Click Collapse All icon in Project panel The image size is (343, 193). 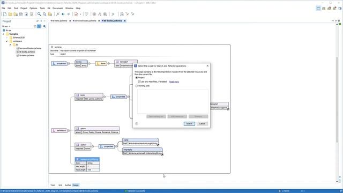click(x=35, y=26)
